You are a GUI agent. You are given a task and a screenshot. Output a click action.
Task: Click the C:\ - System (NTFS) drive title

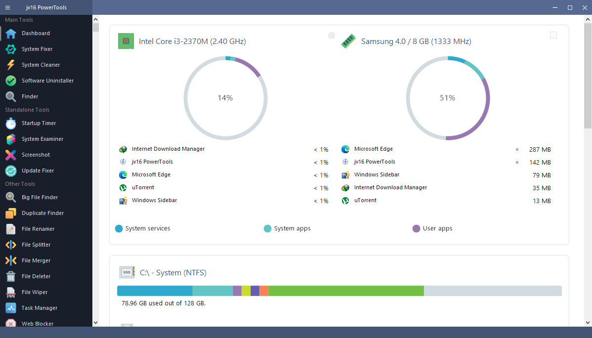coord(173,273)
